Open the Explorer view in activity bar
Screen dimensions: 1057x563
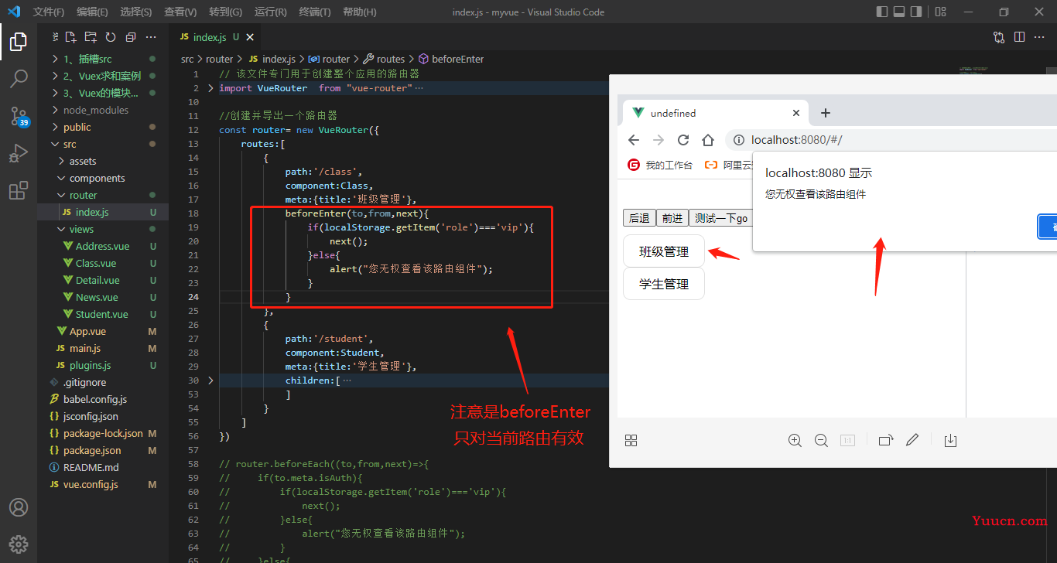pyautogui.click(x=19, y=42)
